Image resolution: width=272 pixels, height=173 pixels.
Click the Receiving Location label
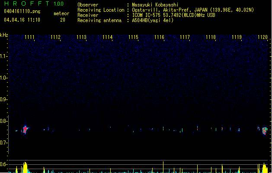(x=101, y=10)
